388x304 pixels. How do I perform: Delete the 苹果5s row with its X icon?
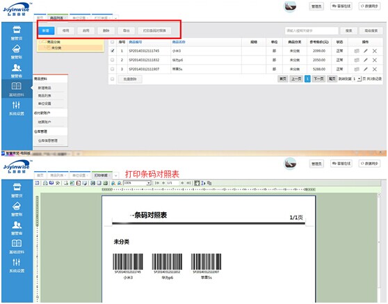point(375,69)
